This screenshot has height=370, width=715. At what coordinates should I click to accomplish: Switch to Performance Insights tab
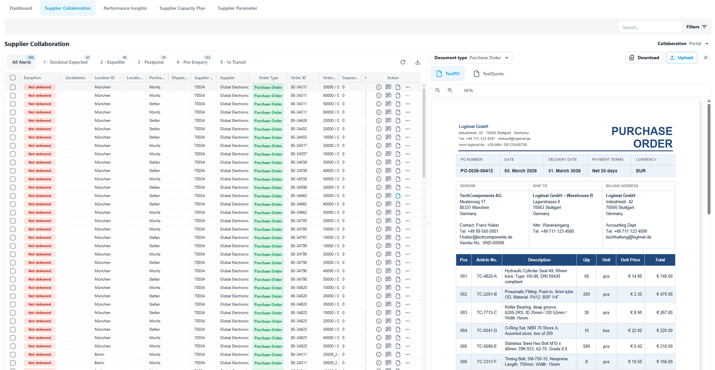[125, 8]
